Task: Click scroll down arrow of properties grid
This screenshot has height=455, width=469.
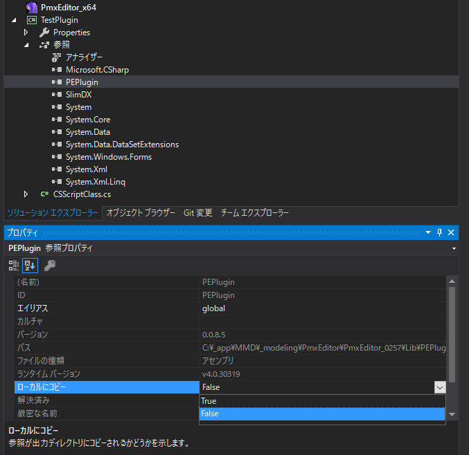Action: pyautogui.click(x=452, y=414)
